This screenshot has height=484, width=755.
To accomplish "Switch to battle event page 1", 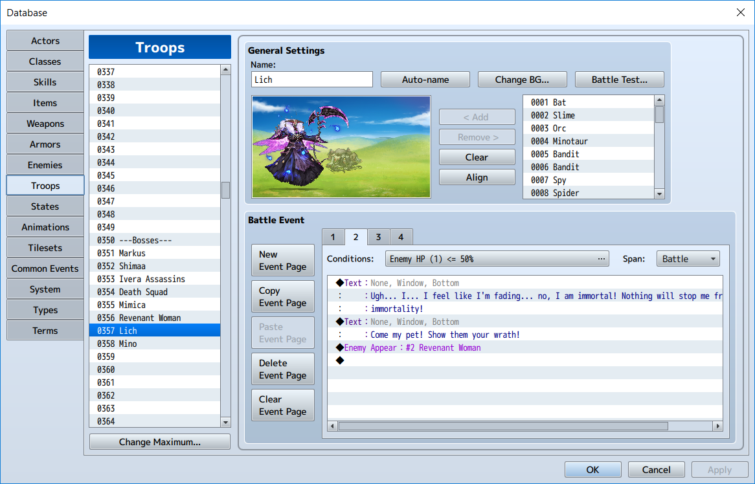I will 333,237.
